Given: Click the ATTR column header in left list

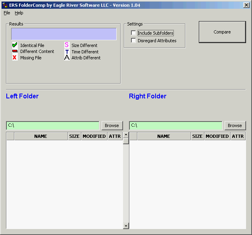Looking at the screenshot, I should click(x=115, y=136).
